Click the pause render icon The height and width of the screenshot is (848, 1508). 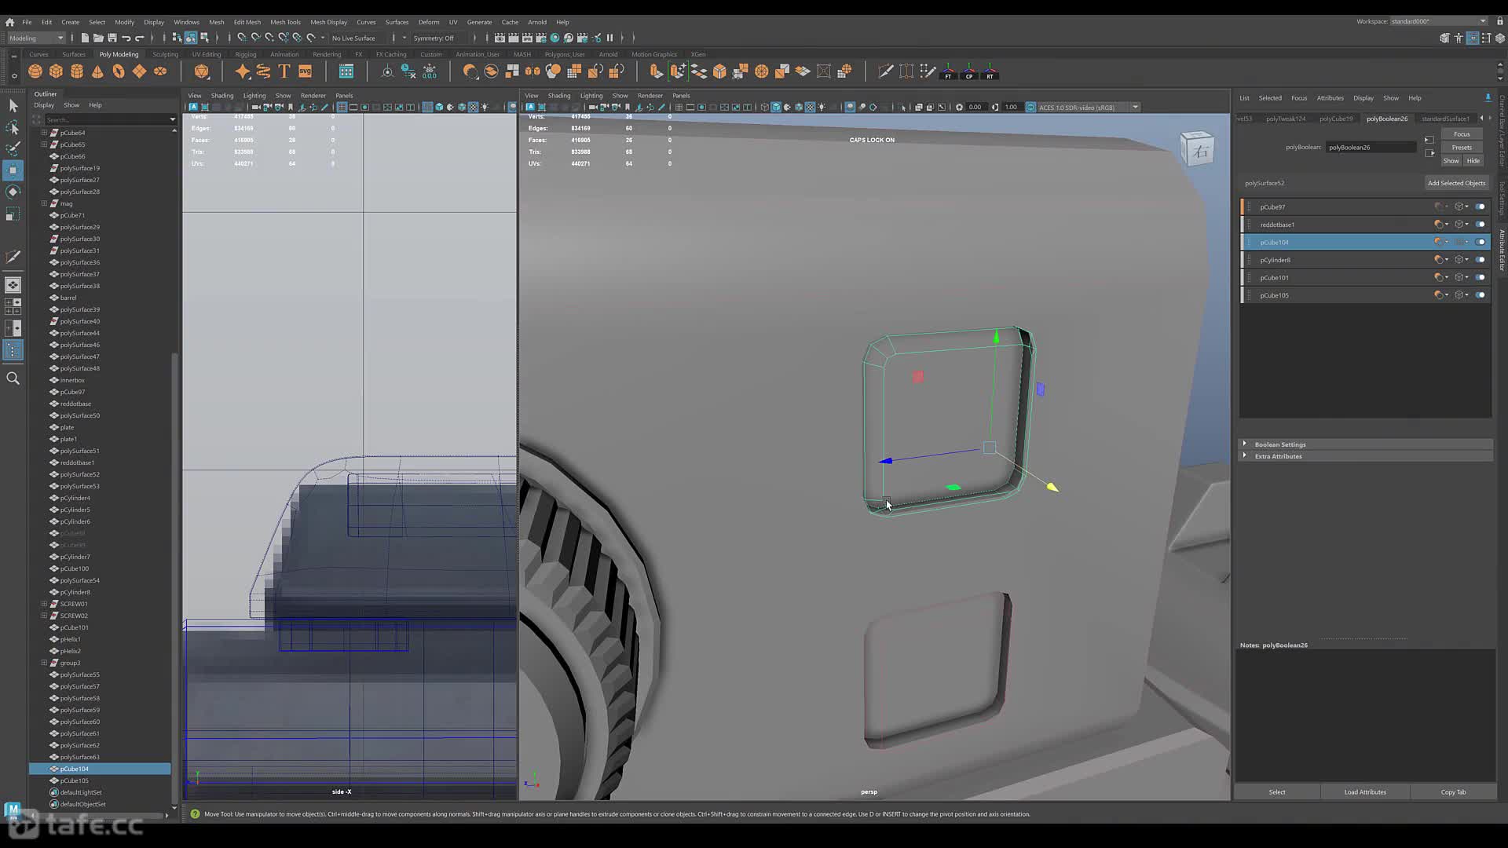pos(609,38)
